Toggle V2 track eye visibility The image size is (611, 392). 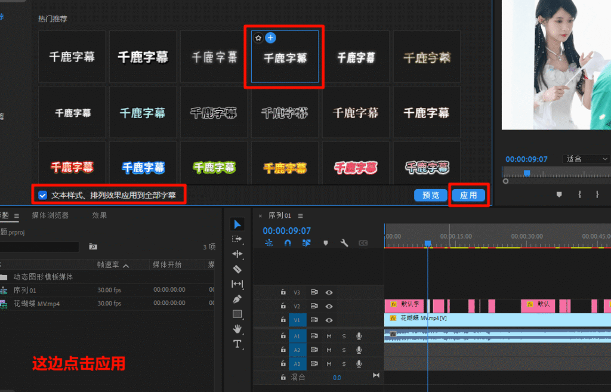coord(329,306)
